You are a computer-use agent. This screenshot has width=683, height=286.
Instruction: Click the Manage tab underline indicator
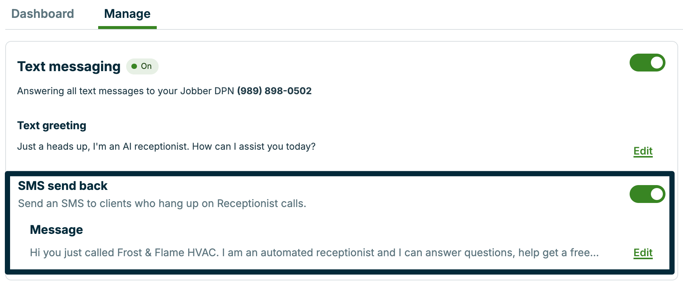(127, 26)
